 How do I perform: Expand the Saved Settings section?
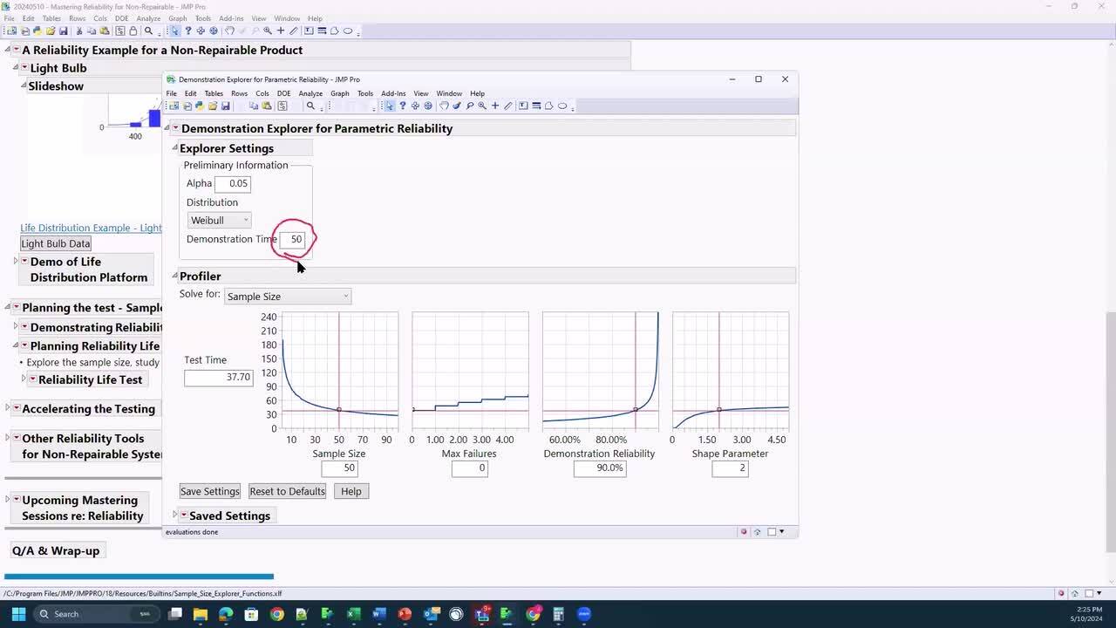(174, 515)
